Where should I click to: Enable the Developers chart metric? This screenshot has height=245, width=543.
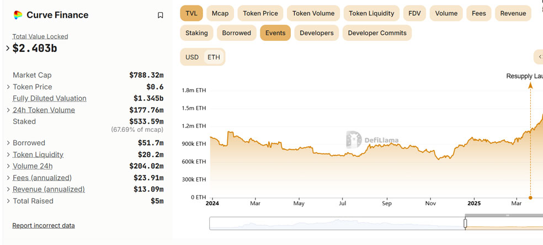click(x=317, y=33)
